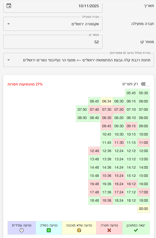Toggle the 'רק פערים' gaps-only switch
156x238 pixels.
coord(145,84)
